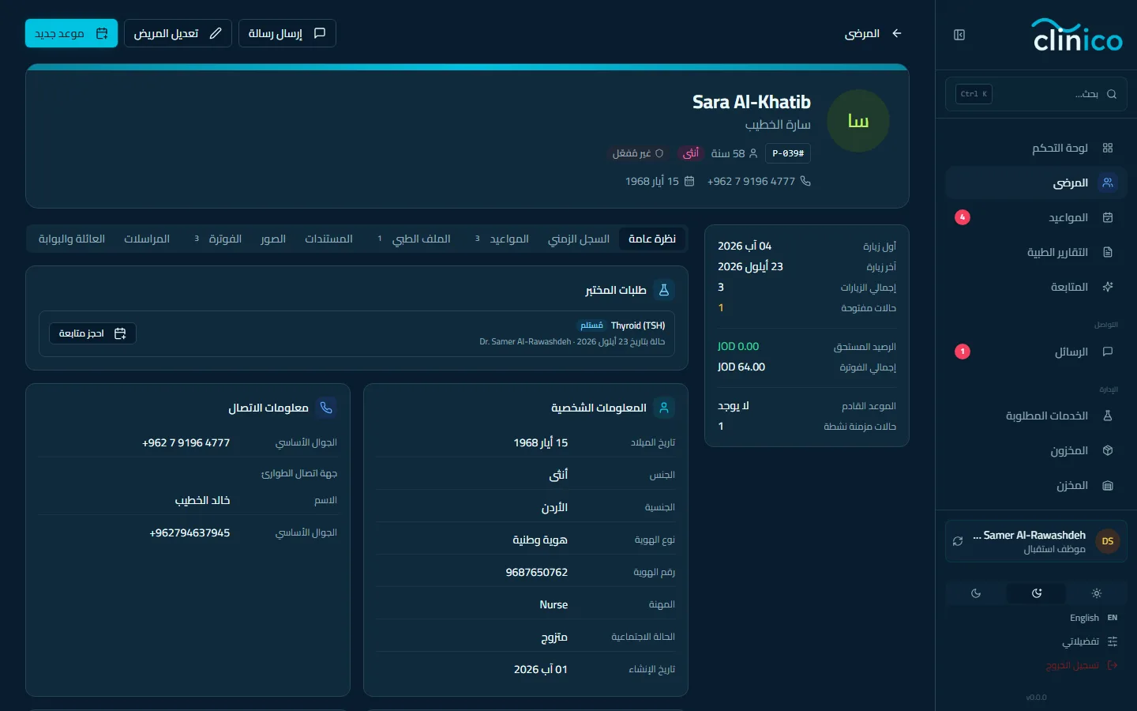Screen dimensions: 1137x711
Task: Open المخزون box icon in sidebar
Action: (x=1108, y=450)
